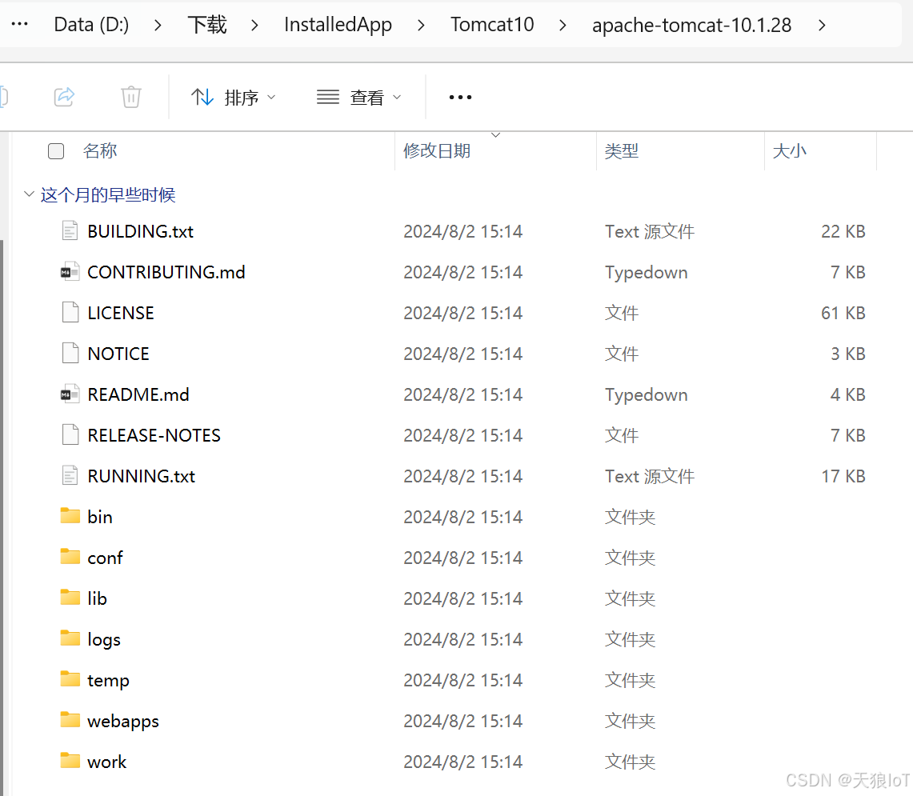Go to InstalledApp in breadcrumb

(338, 25)
